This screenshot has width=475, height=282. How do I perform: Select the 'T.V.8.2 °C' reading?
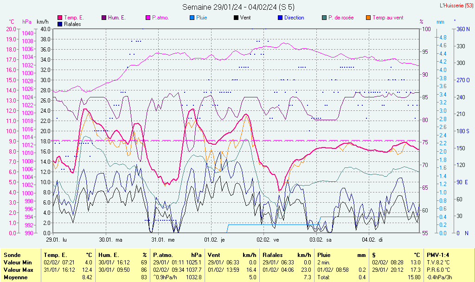point(438,263)
